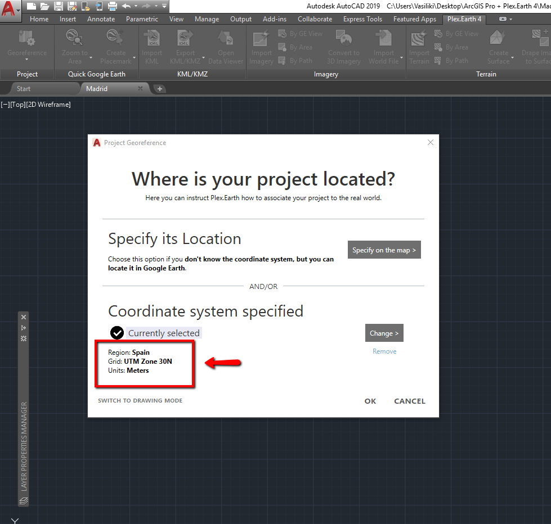Expand the Zoom to Area dropdown arrow

click(x=91, y=57)
